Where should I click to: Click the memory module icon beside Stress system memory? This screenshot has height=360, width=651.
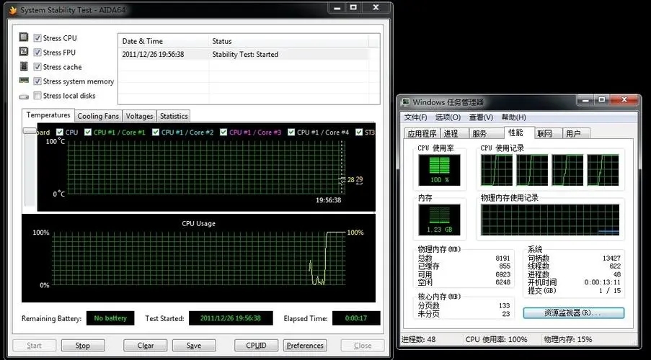tap(24, 81)
